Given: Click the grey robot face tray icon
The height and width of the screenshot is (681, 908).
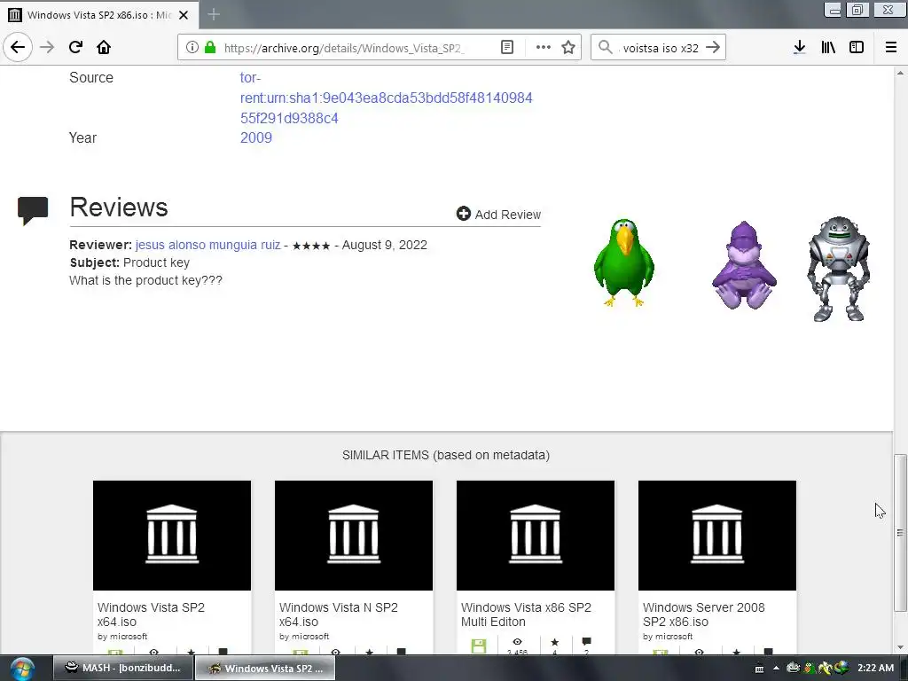Looking at the screenshot, I should click(x=794, y=668).
